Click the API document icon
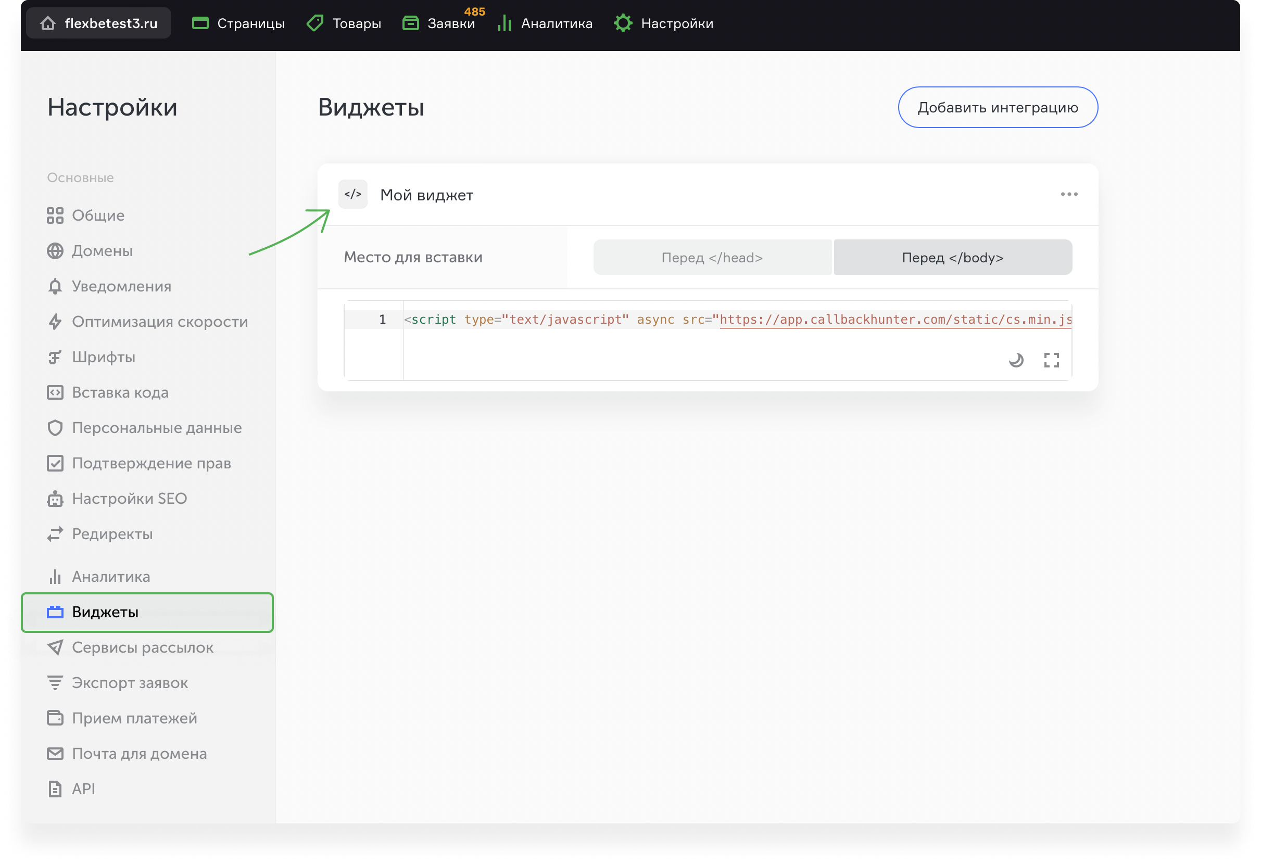1261x865 pixels. pyautogui.click(x=55, y=788)
